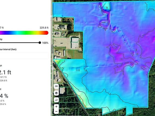Switch the map to 3D view
155x116 pixels.
pos(56,86)
